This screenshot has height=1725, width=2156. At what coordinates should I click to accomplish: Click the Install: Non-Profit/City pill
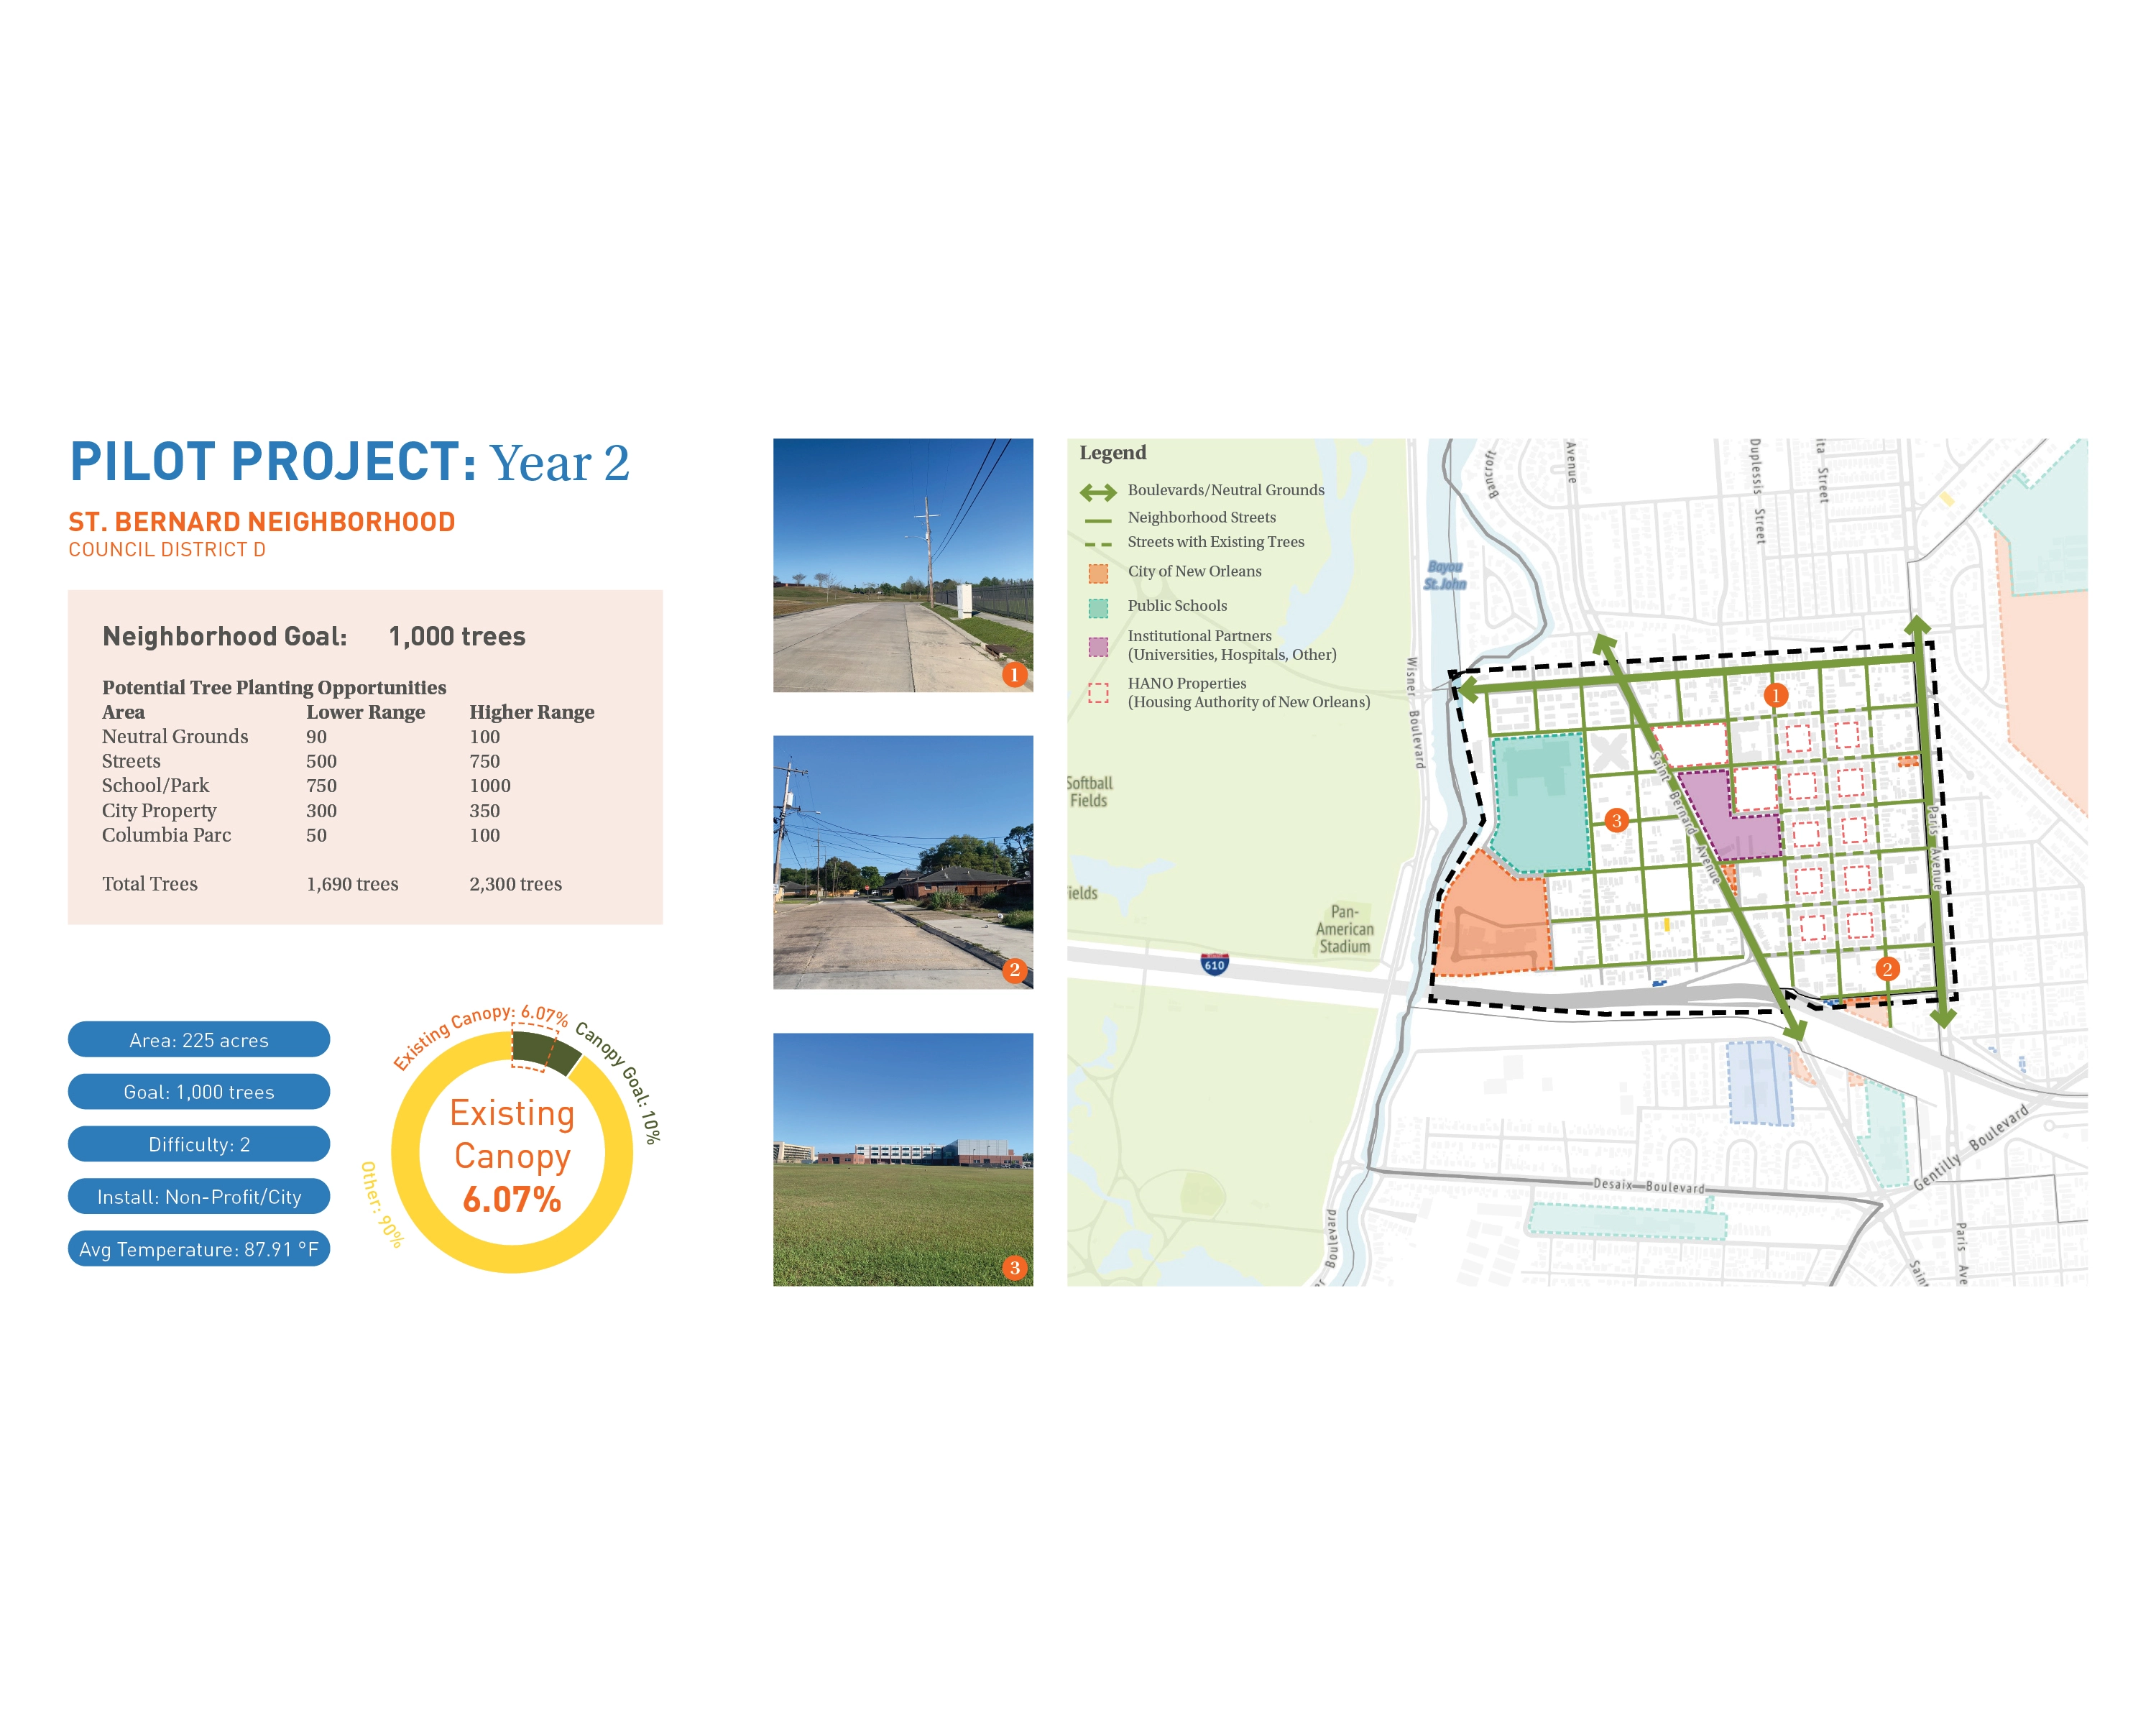[x=199, y=1196]
